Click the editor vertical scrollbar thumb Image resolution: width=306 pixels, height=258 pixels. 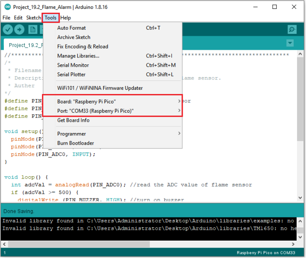pos(300,99)
